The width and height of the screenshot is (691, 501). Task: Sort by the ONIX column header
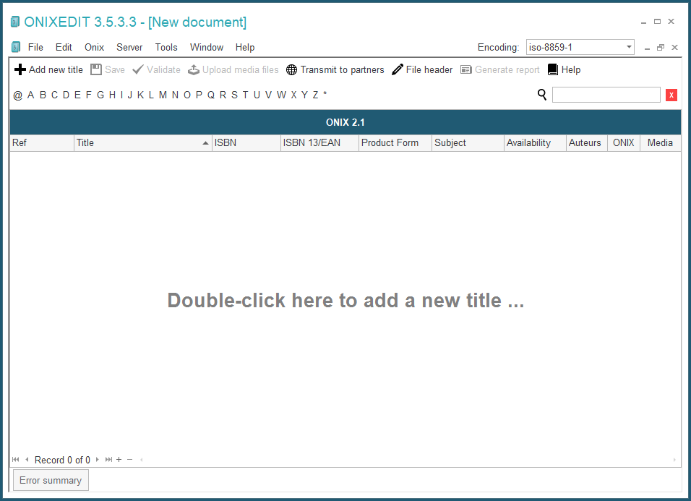pos(624,142)
